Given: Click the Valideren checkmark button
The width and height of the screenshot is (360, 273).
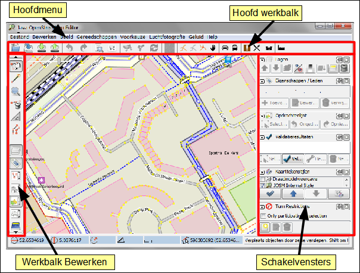Looking at the screenshot, I should coord(293,159).
